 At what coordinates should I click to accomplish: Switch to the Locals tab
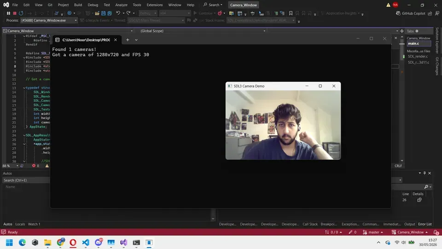point(20,224)
